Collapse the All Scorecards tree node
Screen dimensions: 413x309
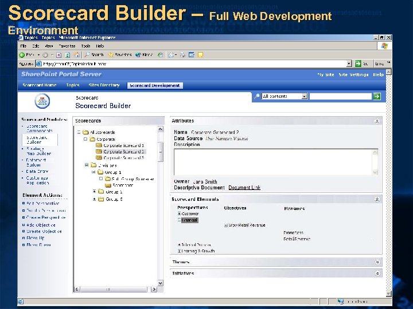click(x=79, y=132)
